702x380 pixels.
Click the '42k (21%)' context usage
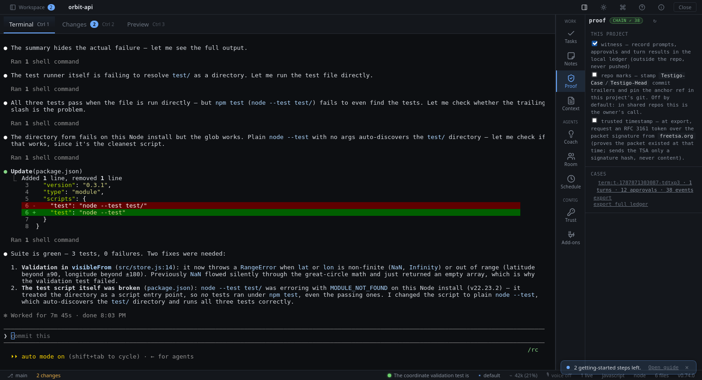tap(523, 375)
